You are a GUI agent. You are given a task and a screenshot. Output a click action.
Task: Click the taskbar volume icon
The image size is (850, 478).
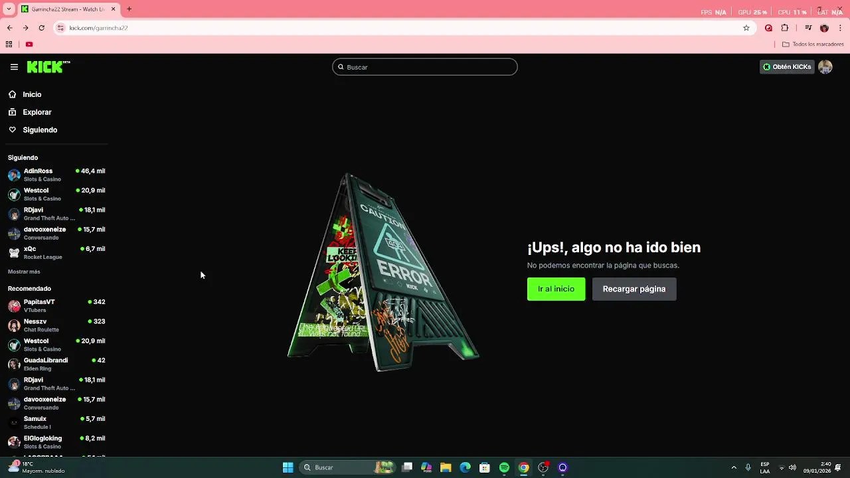coord(792,467)
